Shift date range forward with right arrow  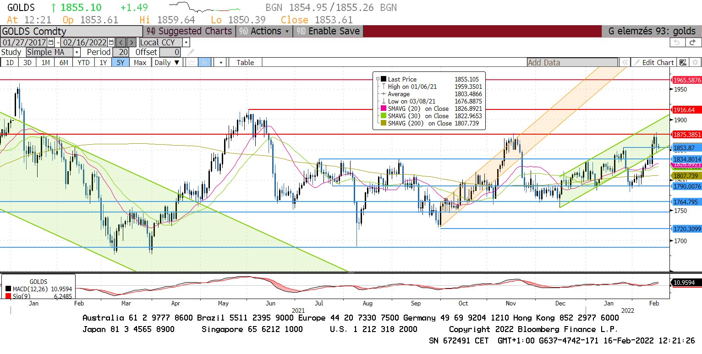(x=131, y=42)
